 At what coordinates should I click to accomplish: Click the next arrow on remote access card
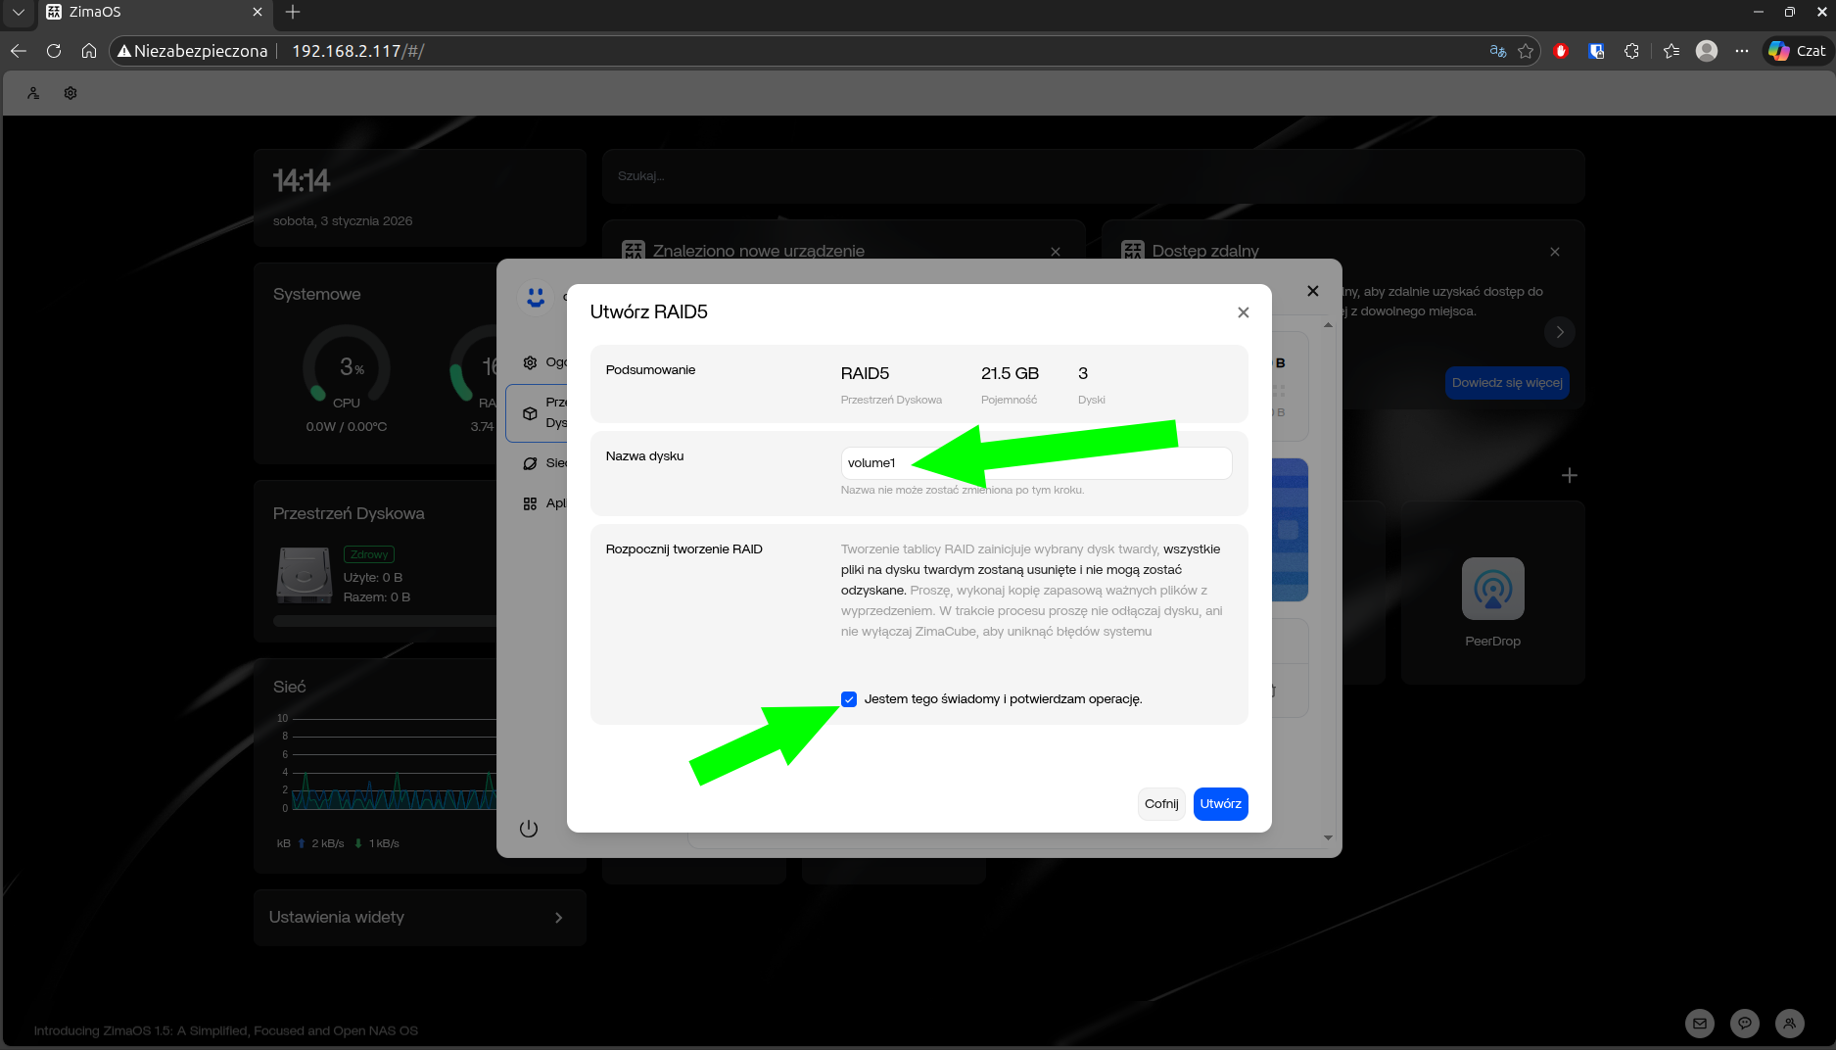[x=1559, y=332]
